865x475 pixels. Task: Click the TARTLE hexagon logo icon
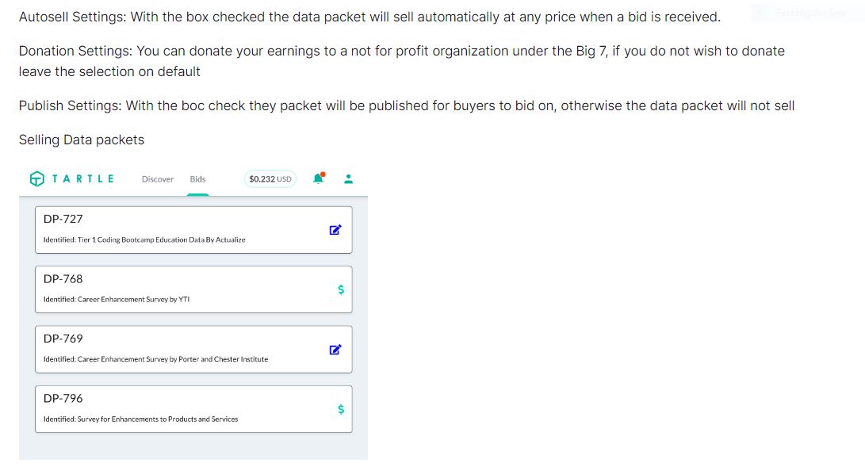[36, 179]
